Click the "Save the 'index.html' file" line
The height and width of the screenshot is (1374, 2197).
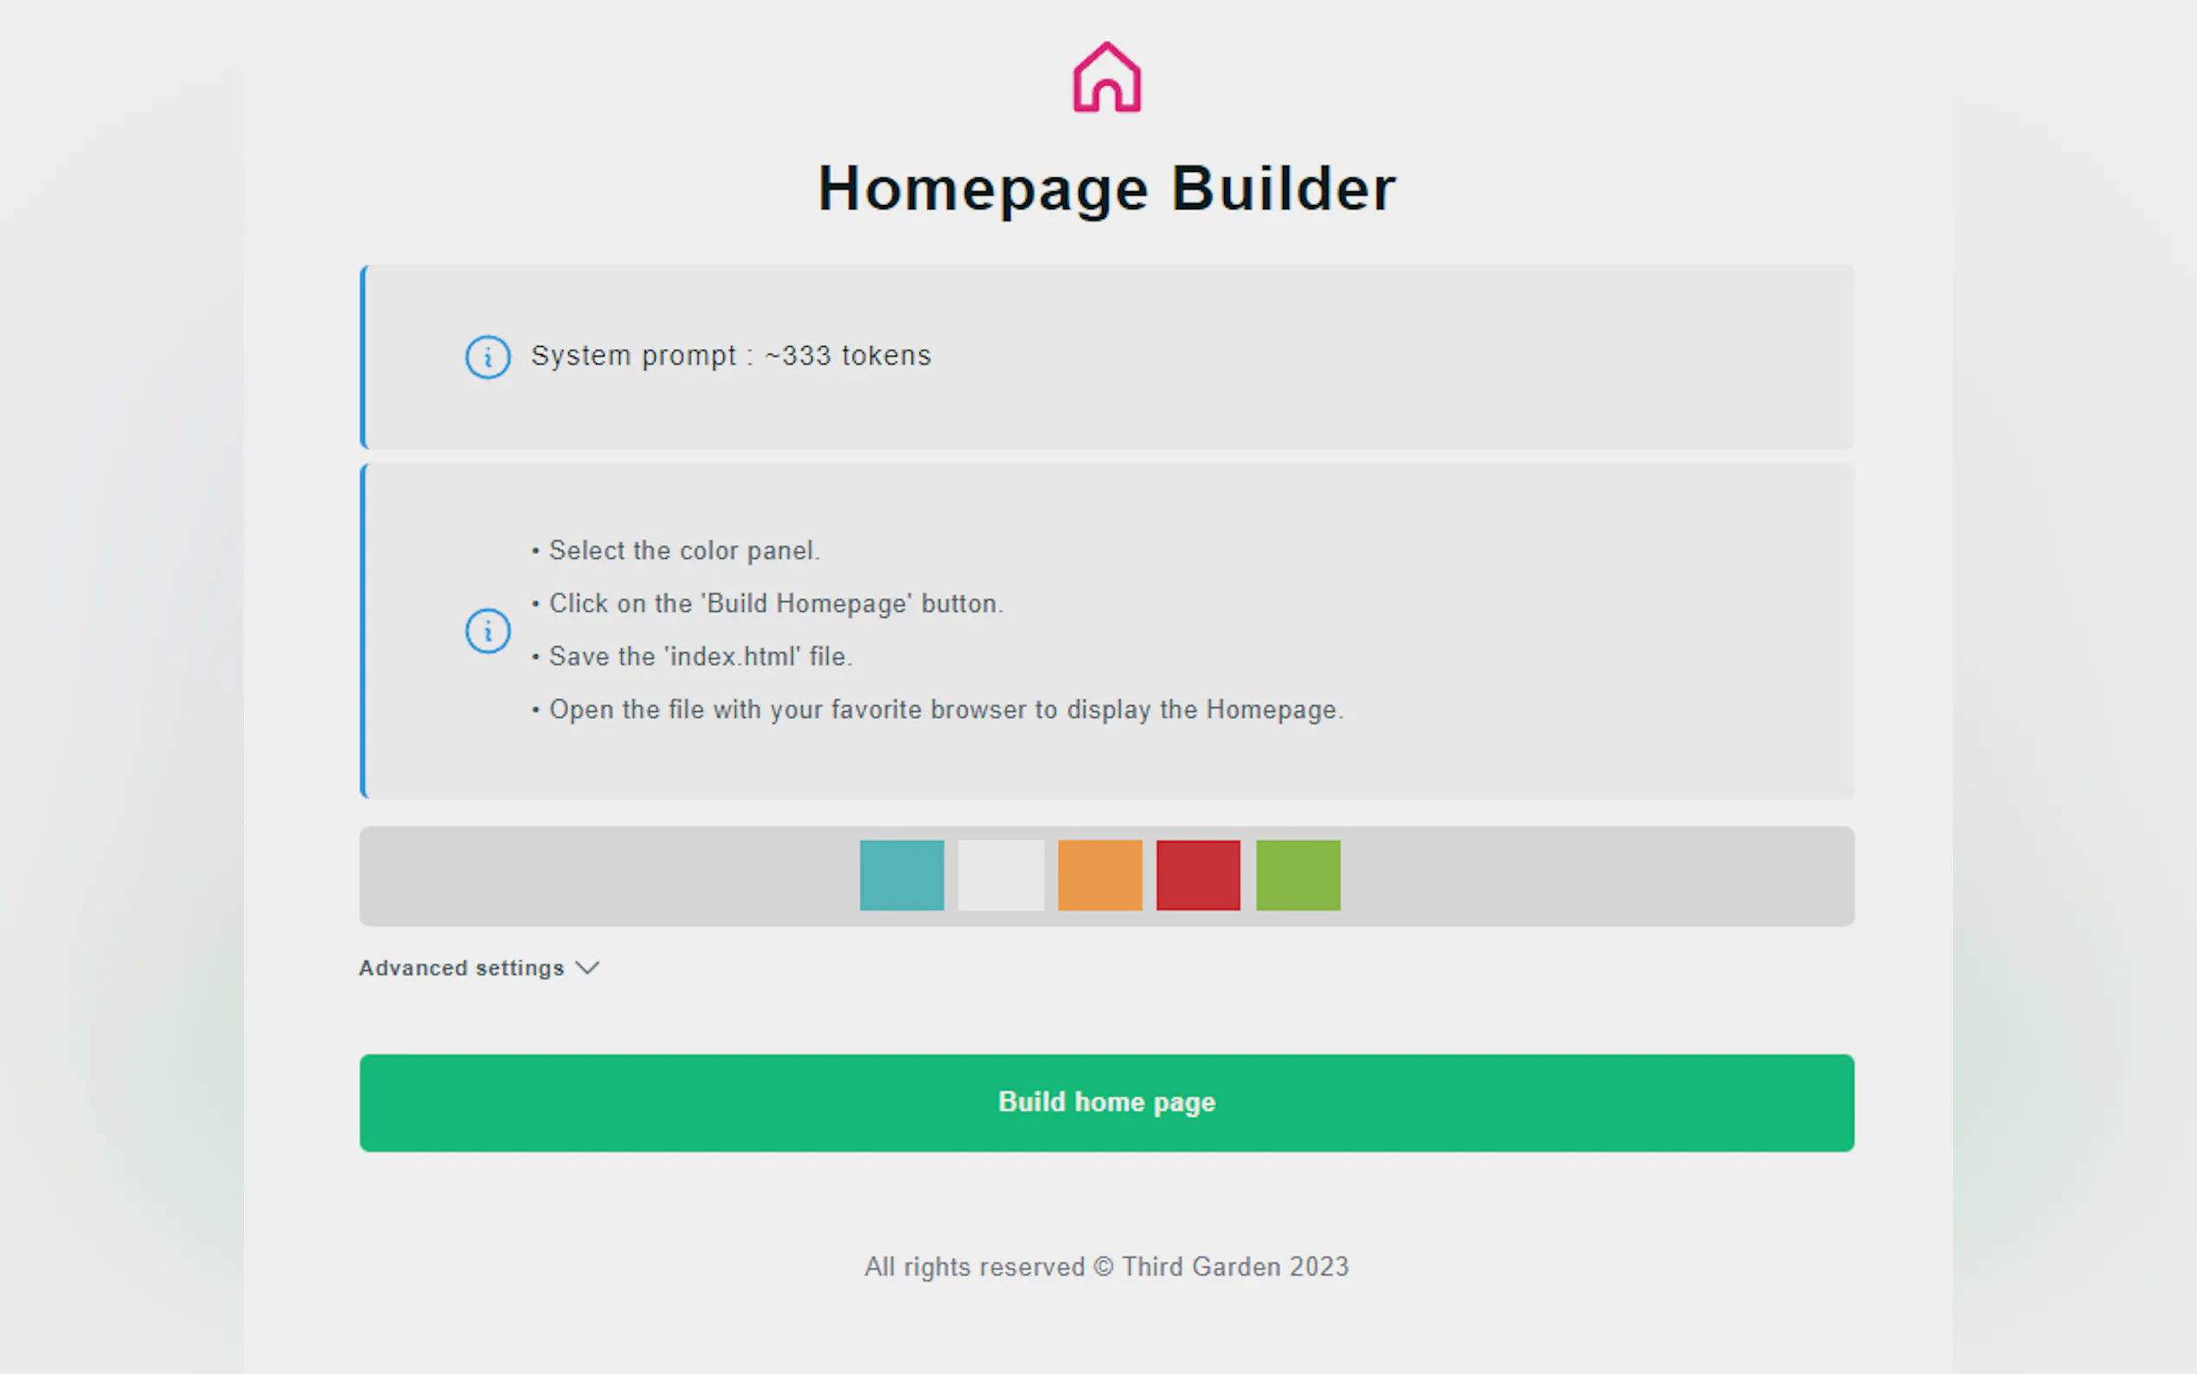pos(700,656)
